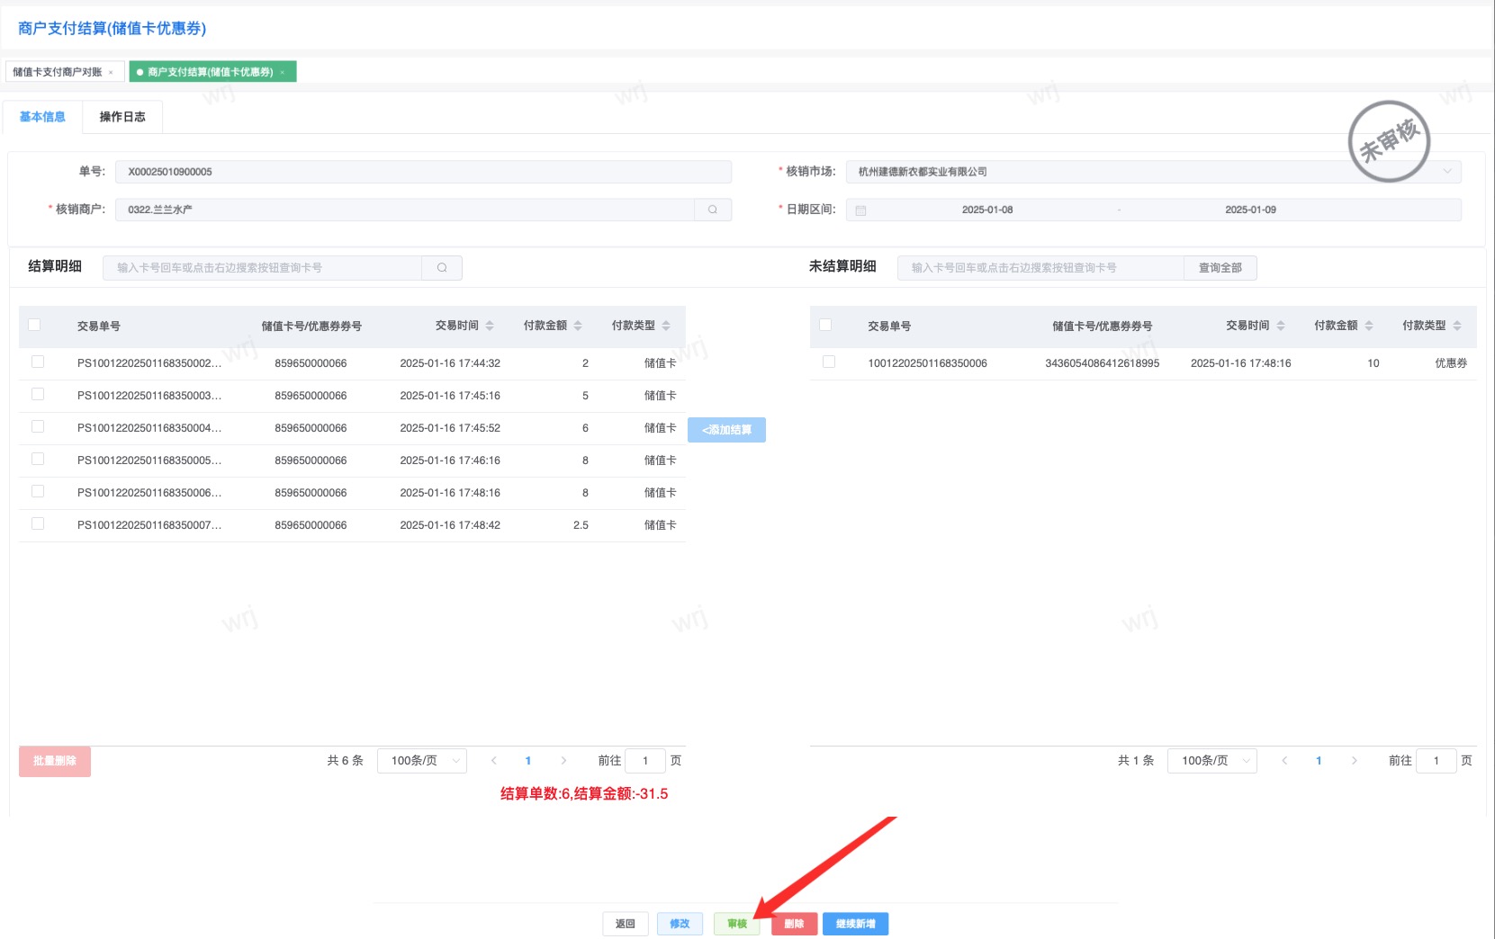This screenshot has width=1495, height=939.
Task: Open 100条/页 page-size dropdown under 结算明细
Action: [x=422, y=761]
